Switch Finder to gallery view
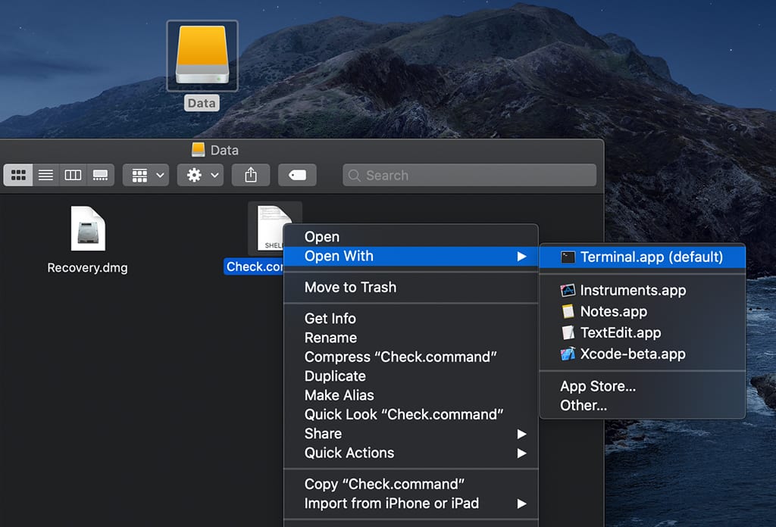 coord(101,175)
